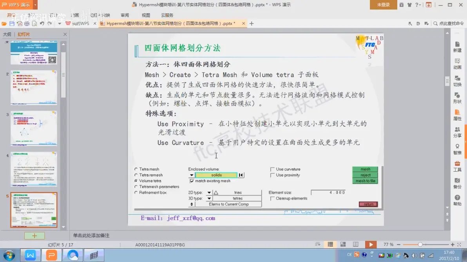Viewport: 467px width, 262px height.
Task: Toggle the notes display icon in status bar
Action: (x=318, y=244)
